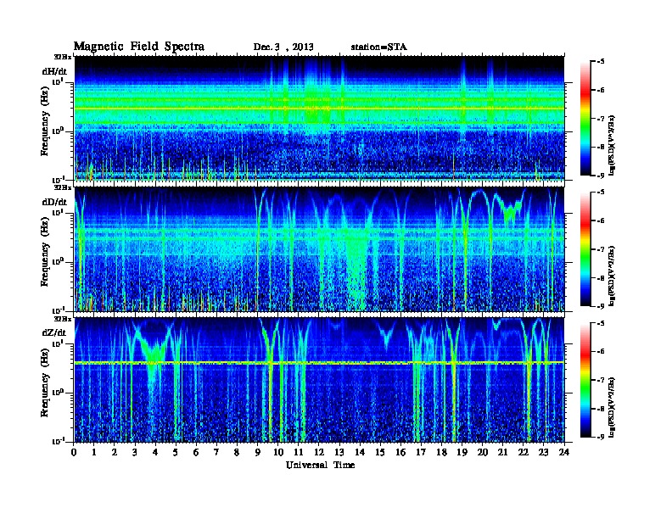672x519 pixels.
Task: Click inside the dD/dt spectrogram panel
Action: pyautogui.click(x=319, y=249)
